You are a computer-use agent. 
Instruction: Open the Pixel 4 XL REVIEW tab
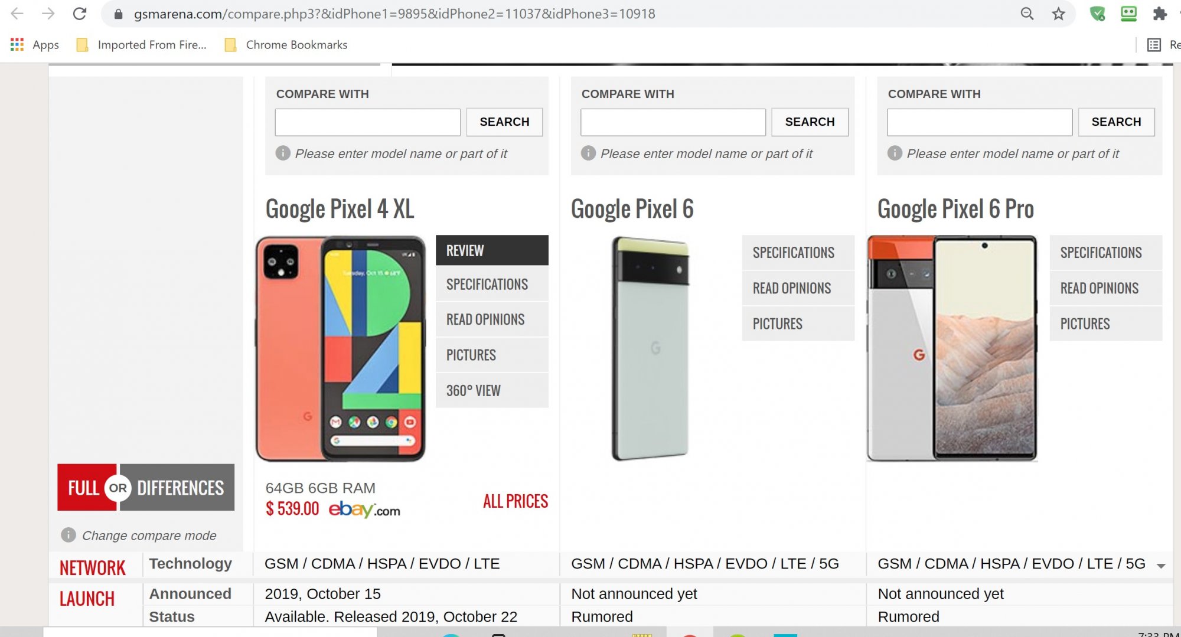pyautogui.click(x=492, y=250)
